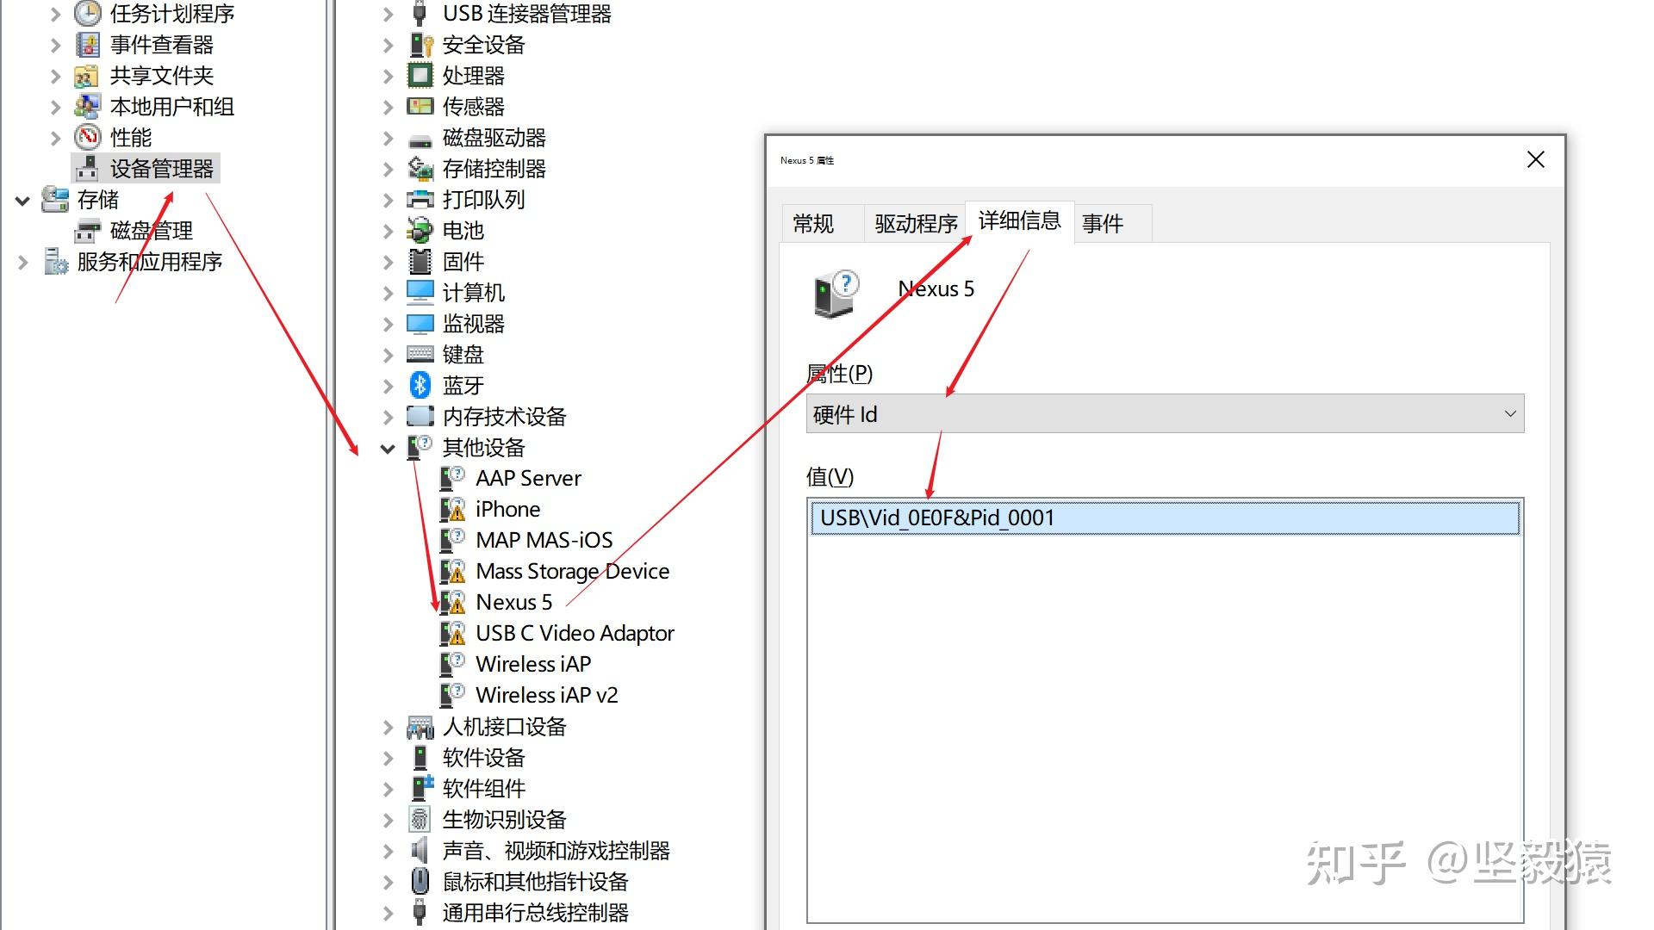Click the Bluetooth (蓝牙) device icon
This screenshot has height=930, width=1654.
tap(420, 385)
